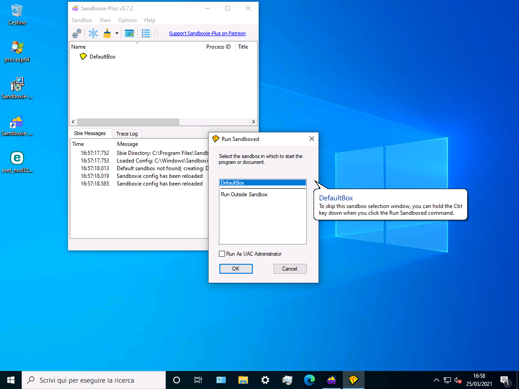This screenshot has height=389, width=519.
Task: Switch to the Trace Log tab
Action: [127, 134]
